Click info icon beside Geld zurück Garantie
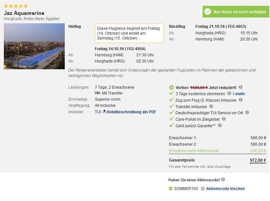This screenshot has width=270, height=201. pyautogui.click(x=220, y=126)
